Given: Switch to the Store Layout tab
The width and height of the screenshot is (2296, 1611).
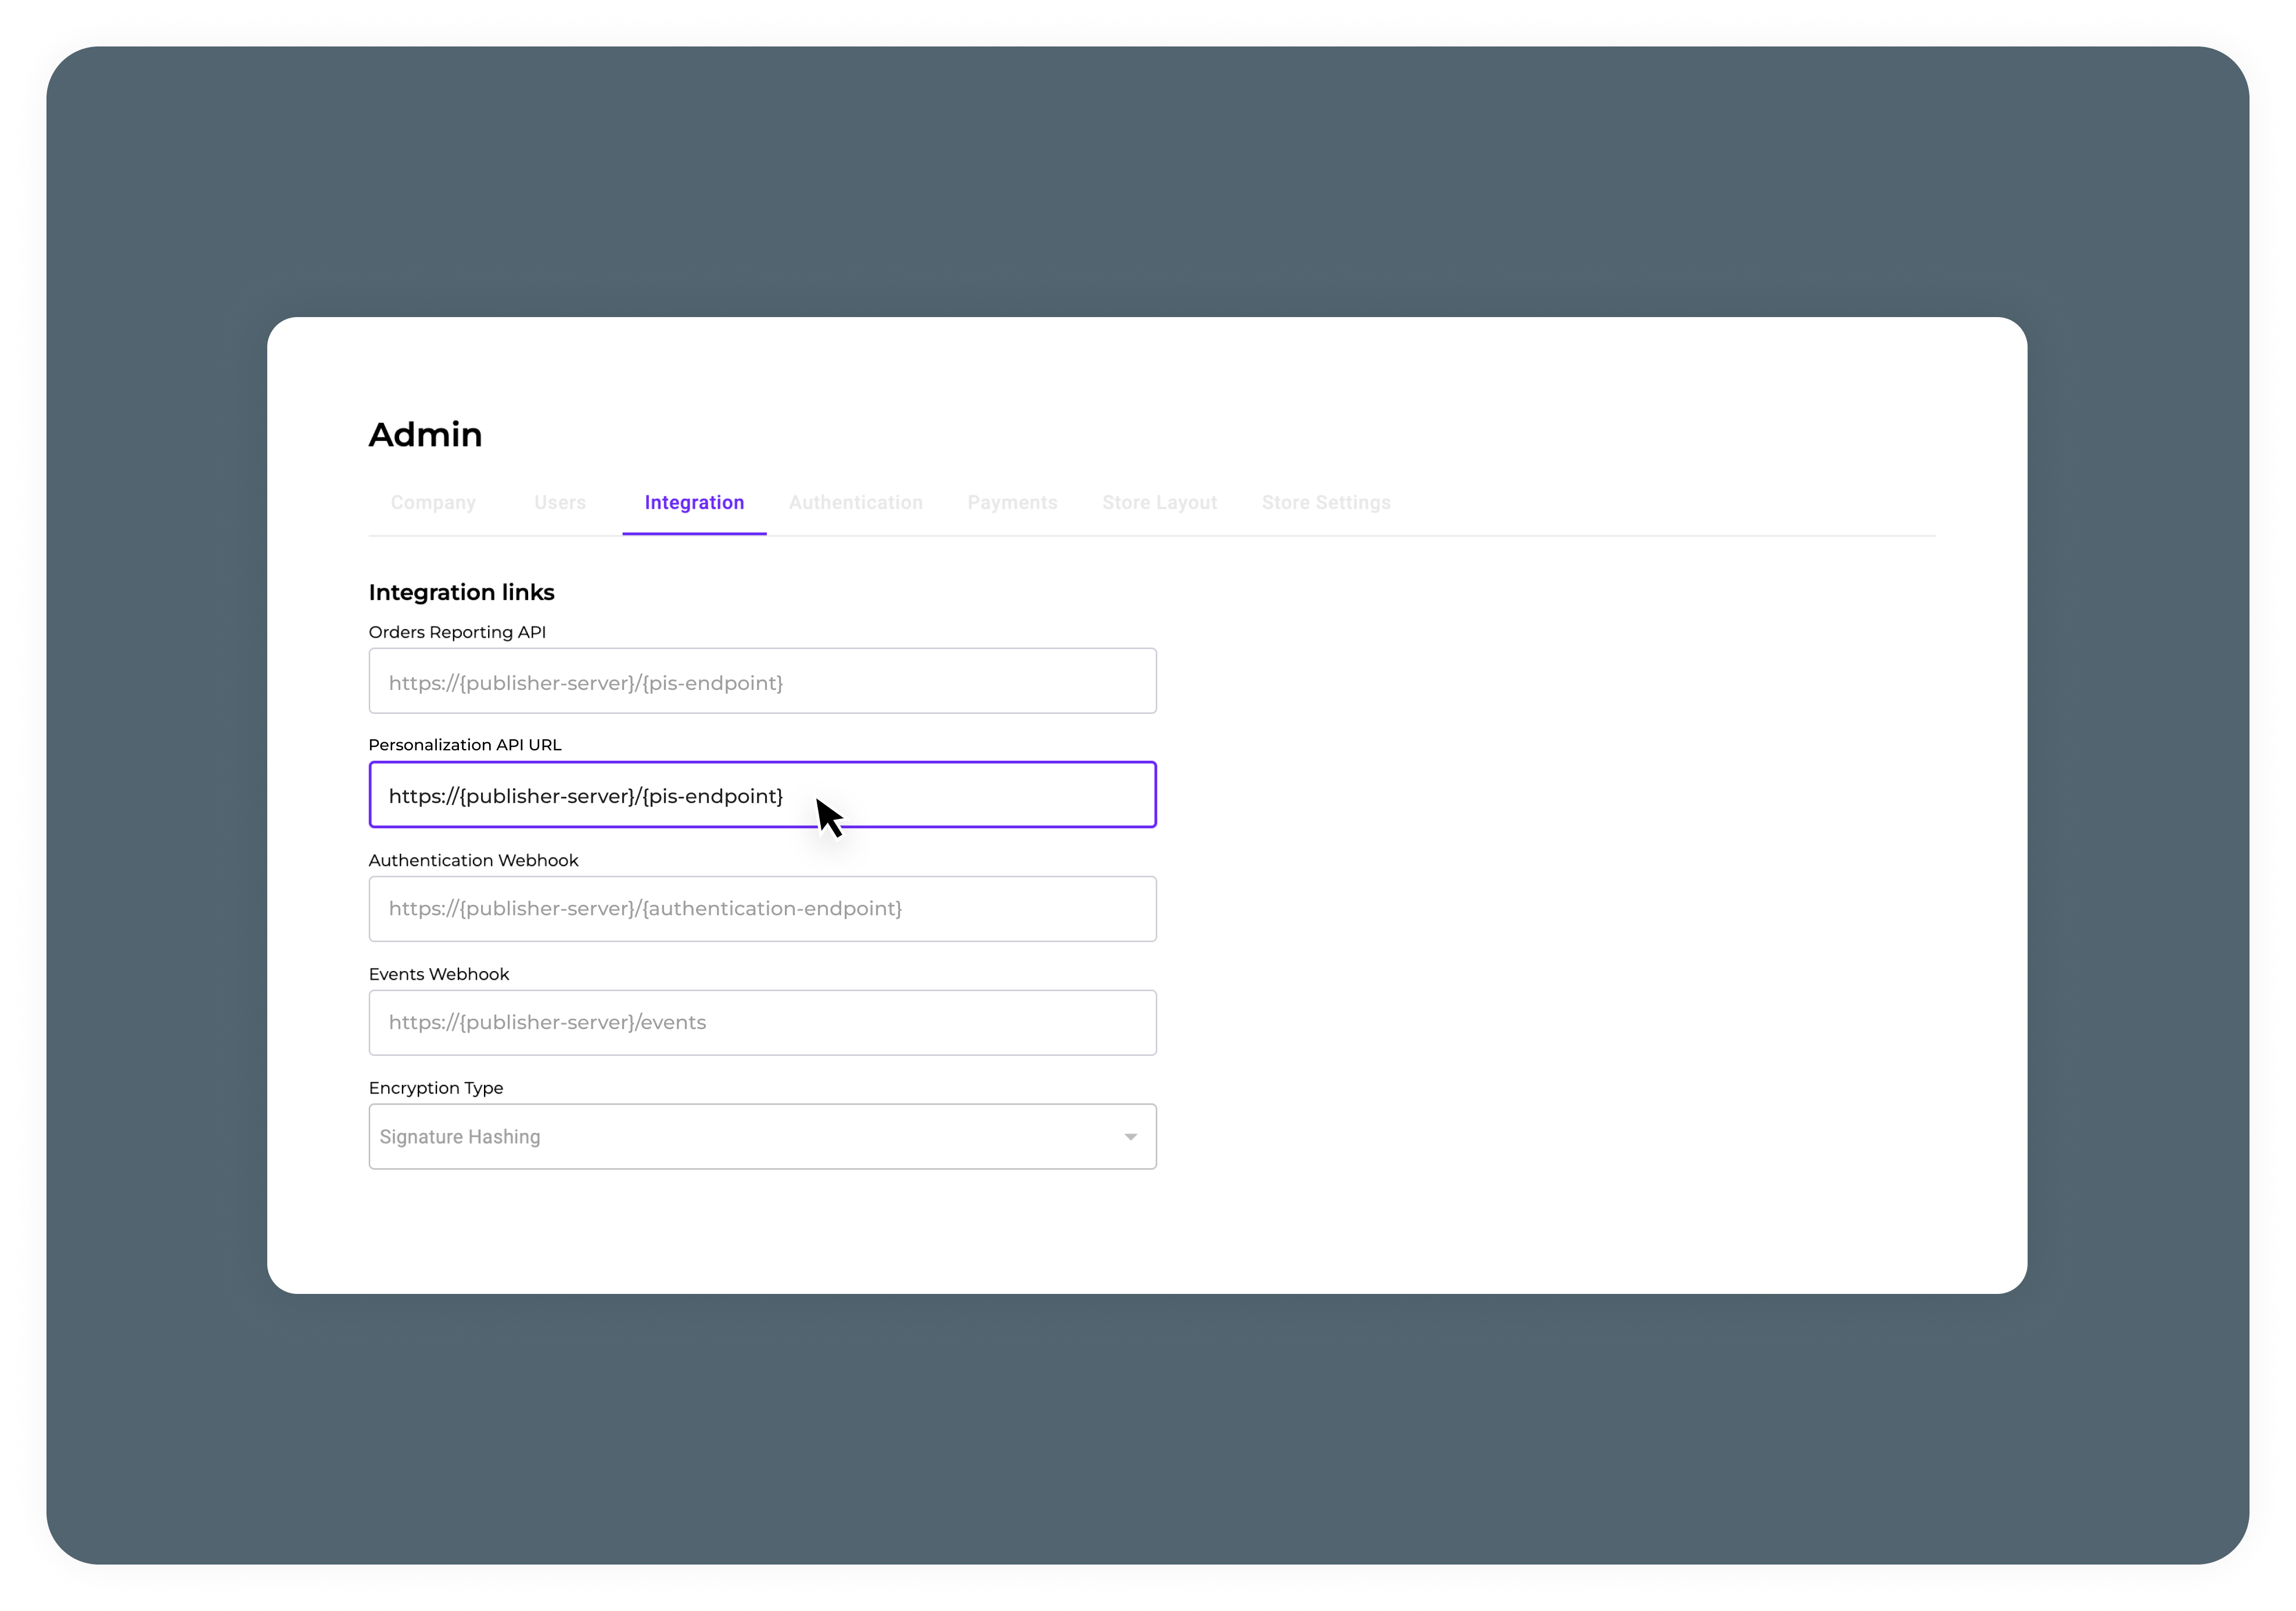Looking at the screenshot, I should coord(1159,503).
